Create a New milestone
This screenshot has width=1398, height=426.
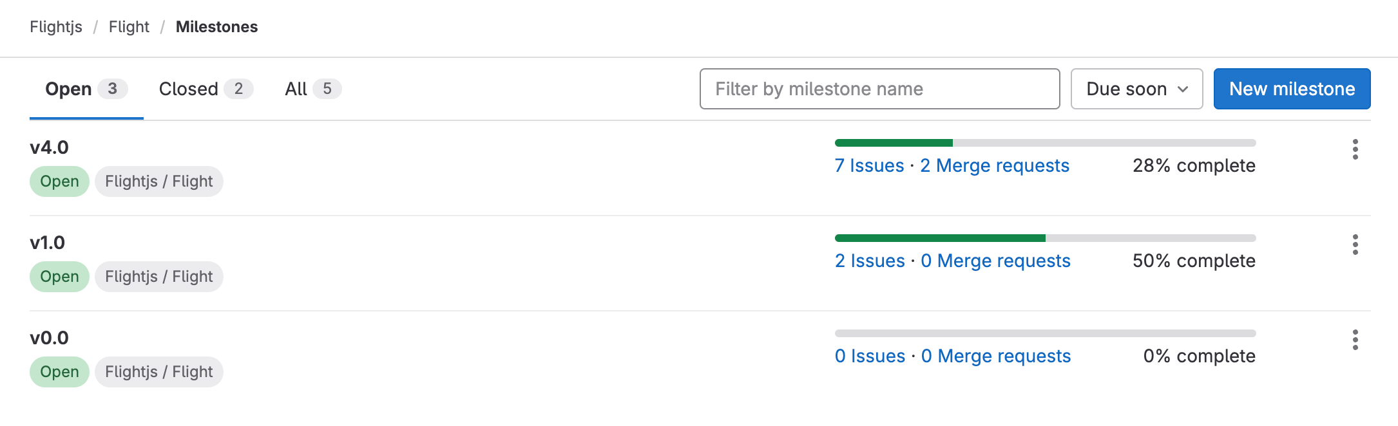pyautogui.click(x=1292, y=89)
